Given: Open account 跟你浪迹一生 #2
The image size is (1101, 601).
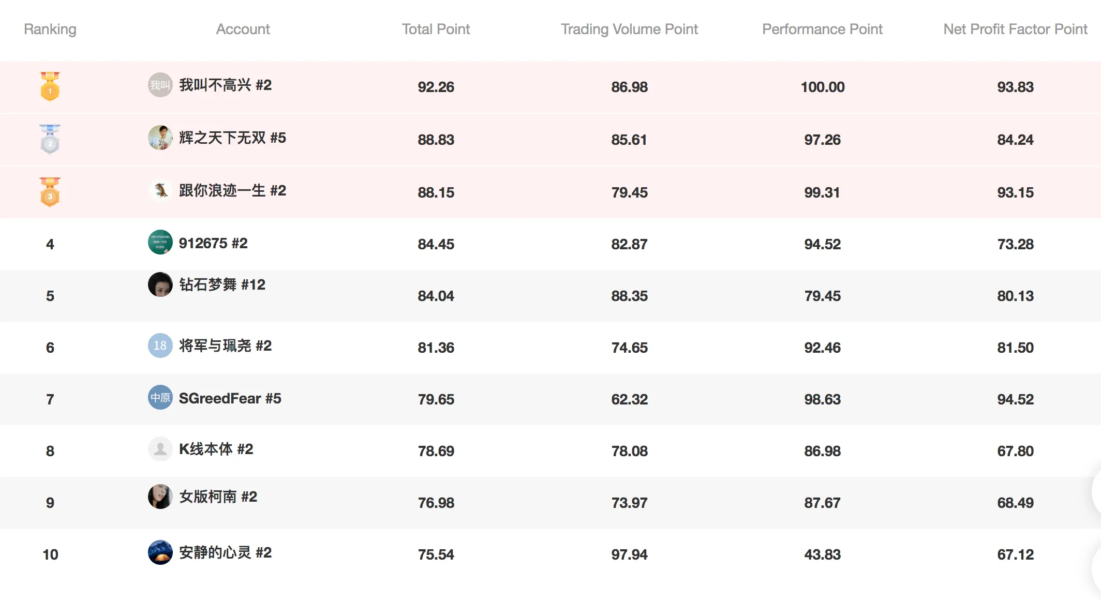Looking at the screenshot, I should 232,190.
